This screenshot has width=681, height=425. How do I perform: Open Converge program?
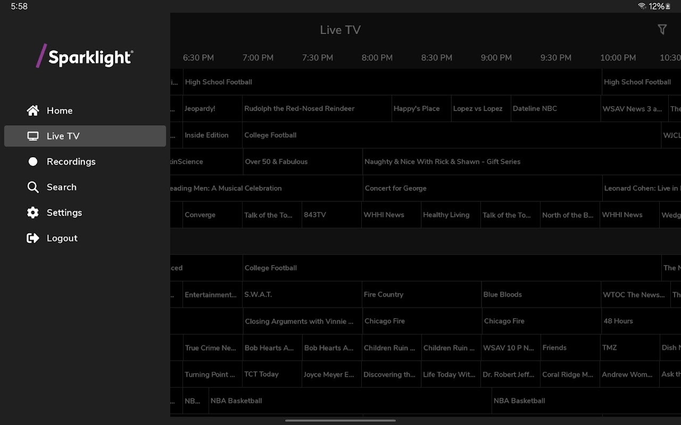[x=212, y=215]
